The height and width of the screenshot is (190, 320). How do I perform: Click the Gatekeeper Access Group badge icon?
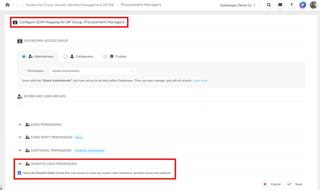[x=20, y=41]
